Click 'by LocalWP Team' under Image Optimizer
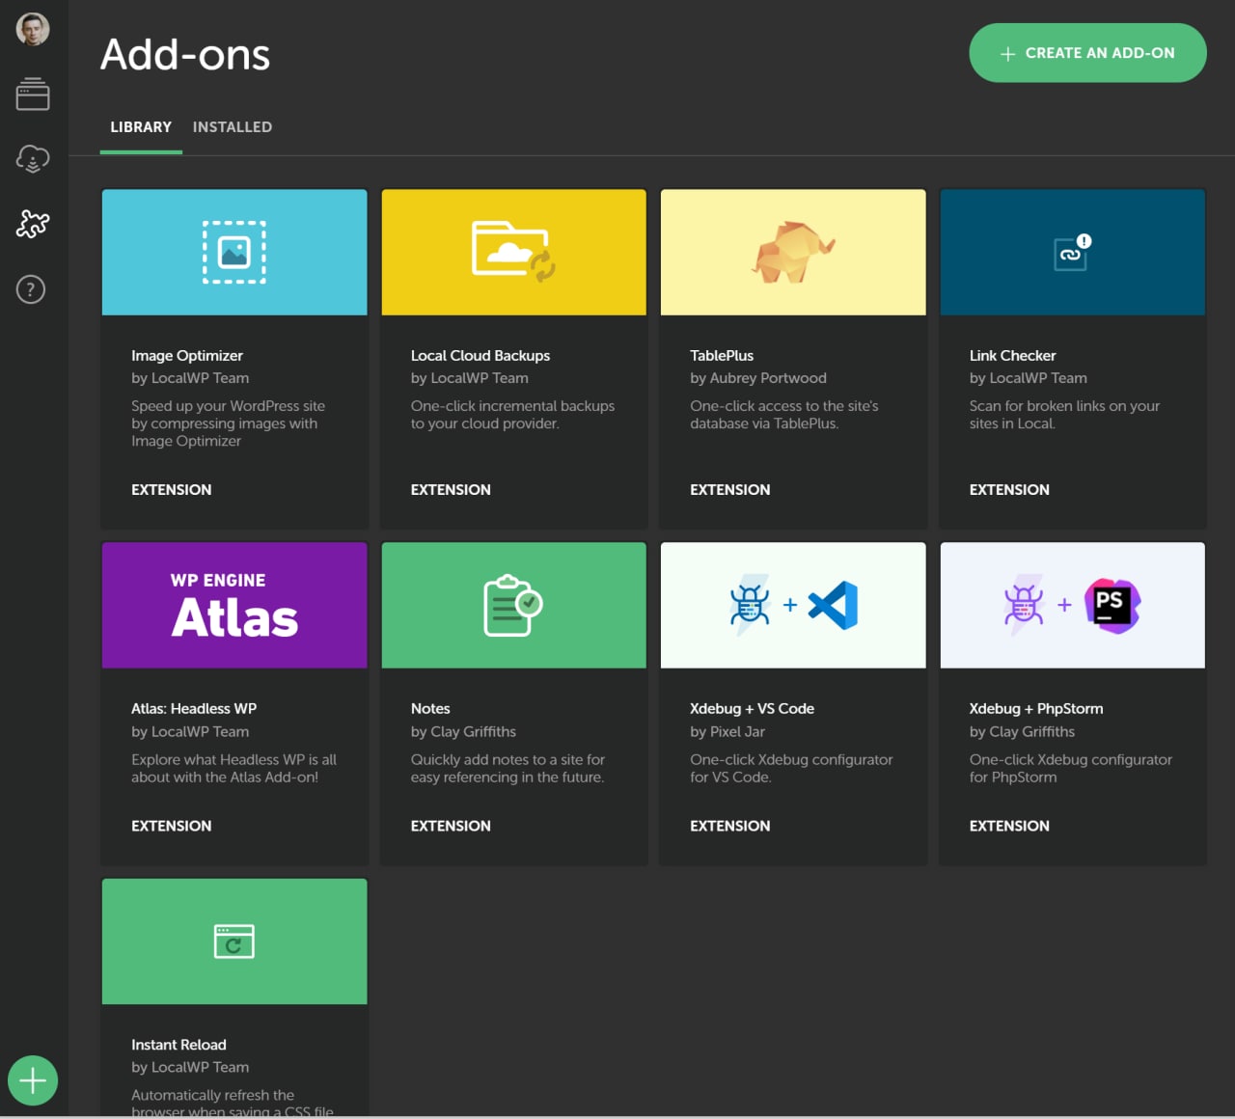The image size is (1235, 1119). [190, 378]
